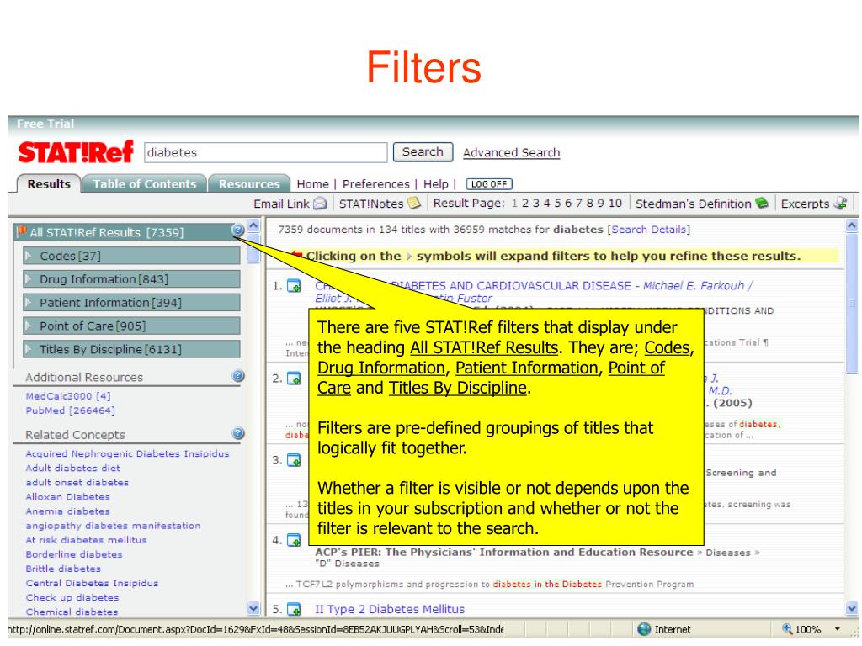Open Search Details link
Viewport: 862px width, 646px height.
[649, 229]
